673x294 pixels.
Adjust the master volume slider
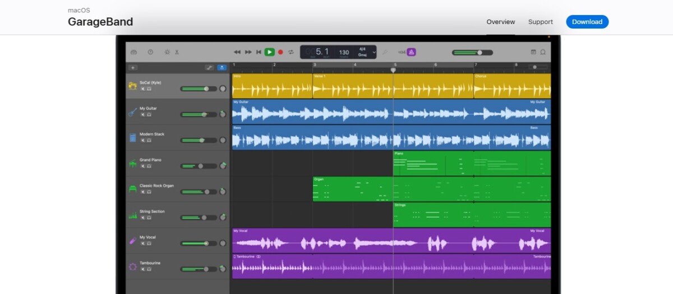(472, 53)
